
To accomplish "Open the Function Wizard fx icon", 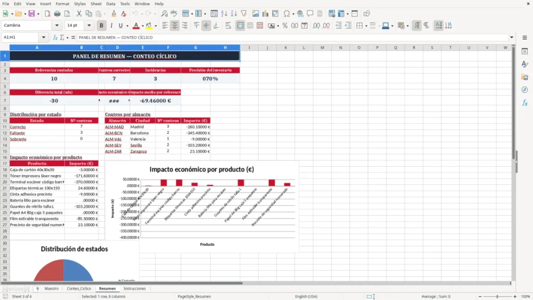I will pos(55,37).
